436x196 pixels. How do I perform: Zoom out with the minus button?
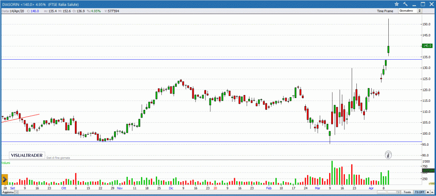coord(433,192)
